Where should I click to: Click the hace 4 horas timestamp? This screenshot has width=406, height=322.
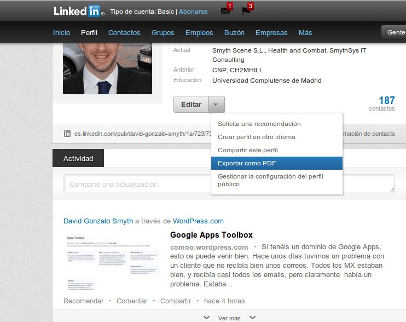[224, 301]
